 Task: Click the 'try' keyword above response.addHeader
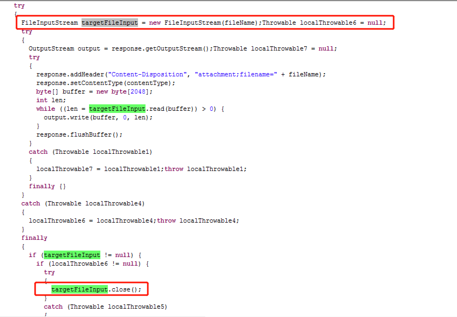pos(34,57)
